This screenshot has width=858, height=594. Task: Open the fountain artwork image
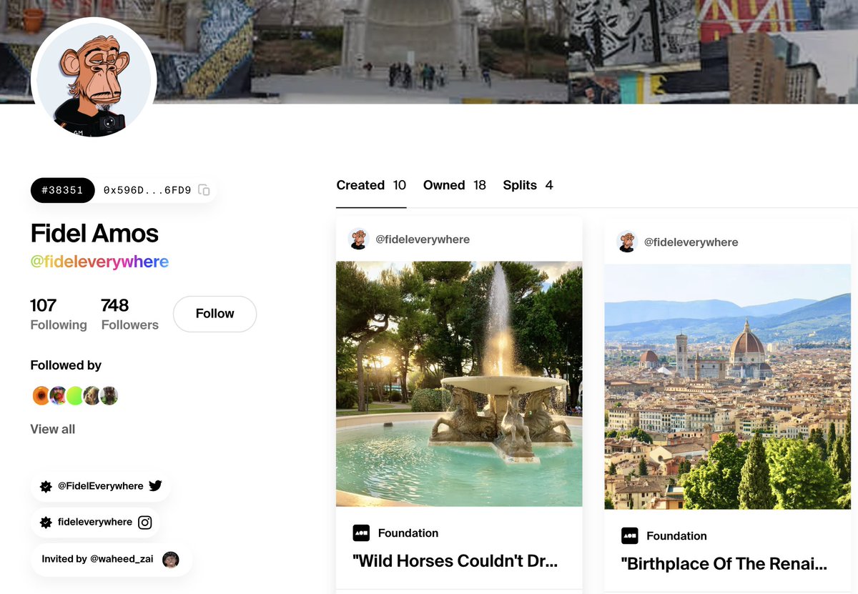point(459,384)
